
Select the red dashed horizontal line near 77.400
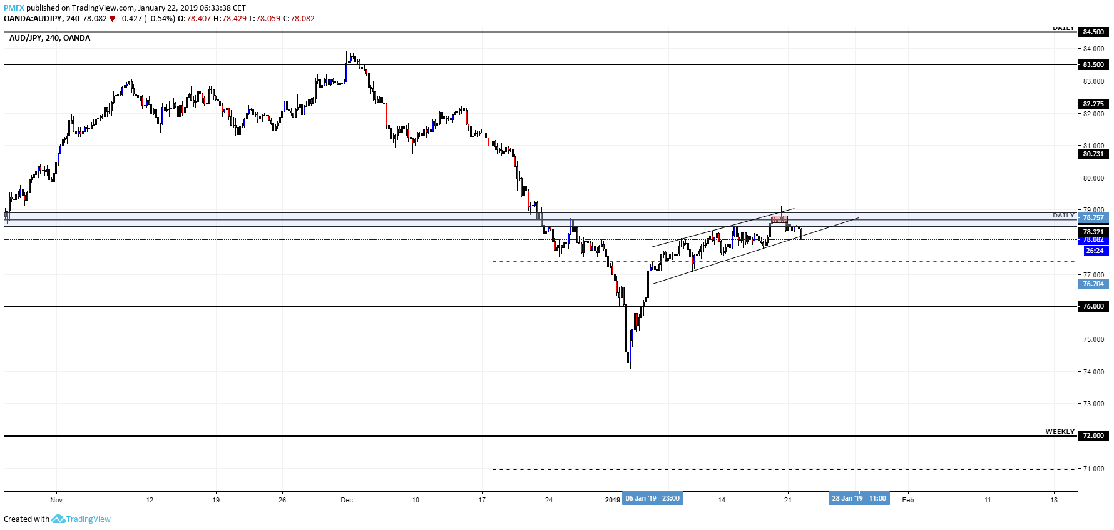click(784, 261)
